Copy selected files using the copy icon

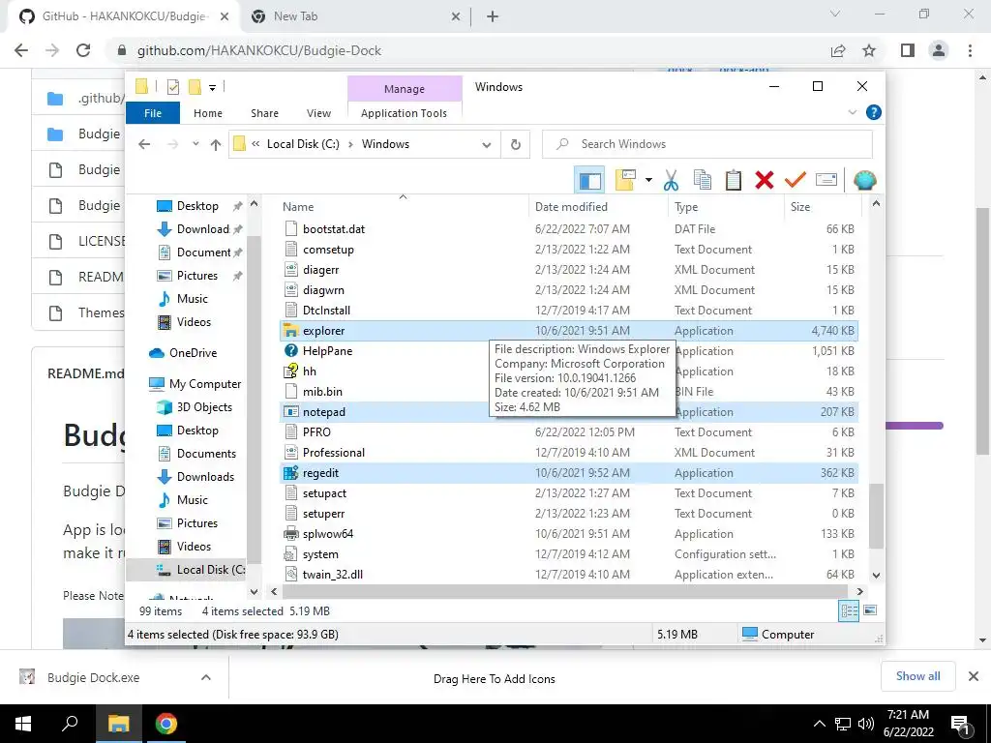703,181
